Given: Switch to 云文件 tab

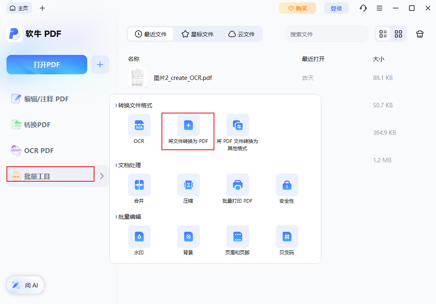Looking at the screenshot, I should (x=242, y=34).
